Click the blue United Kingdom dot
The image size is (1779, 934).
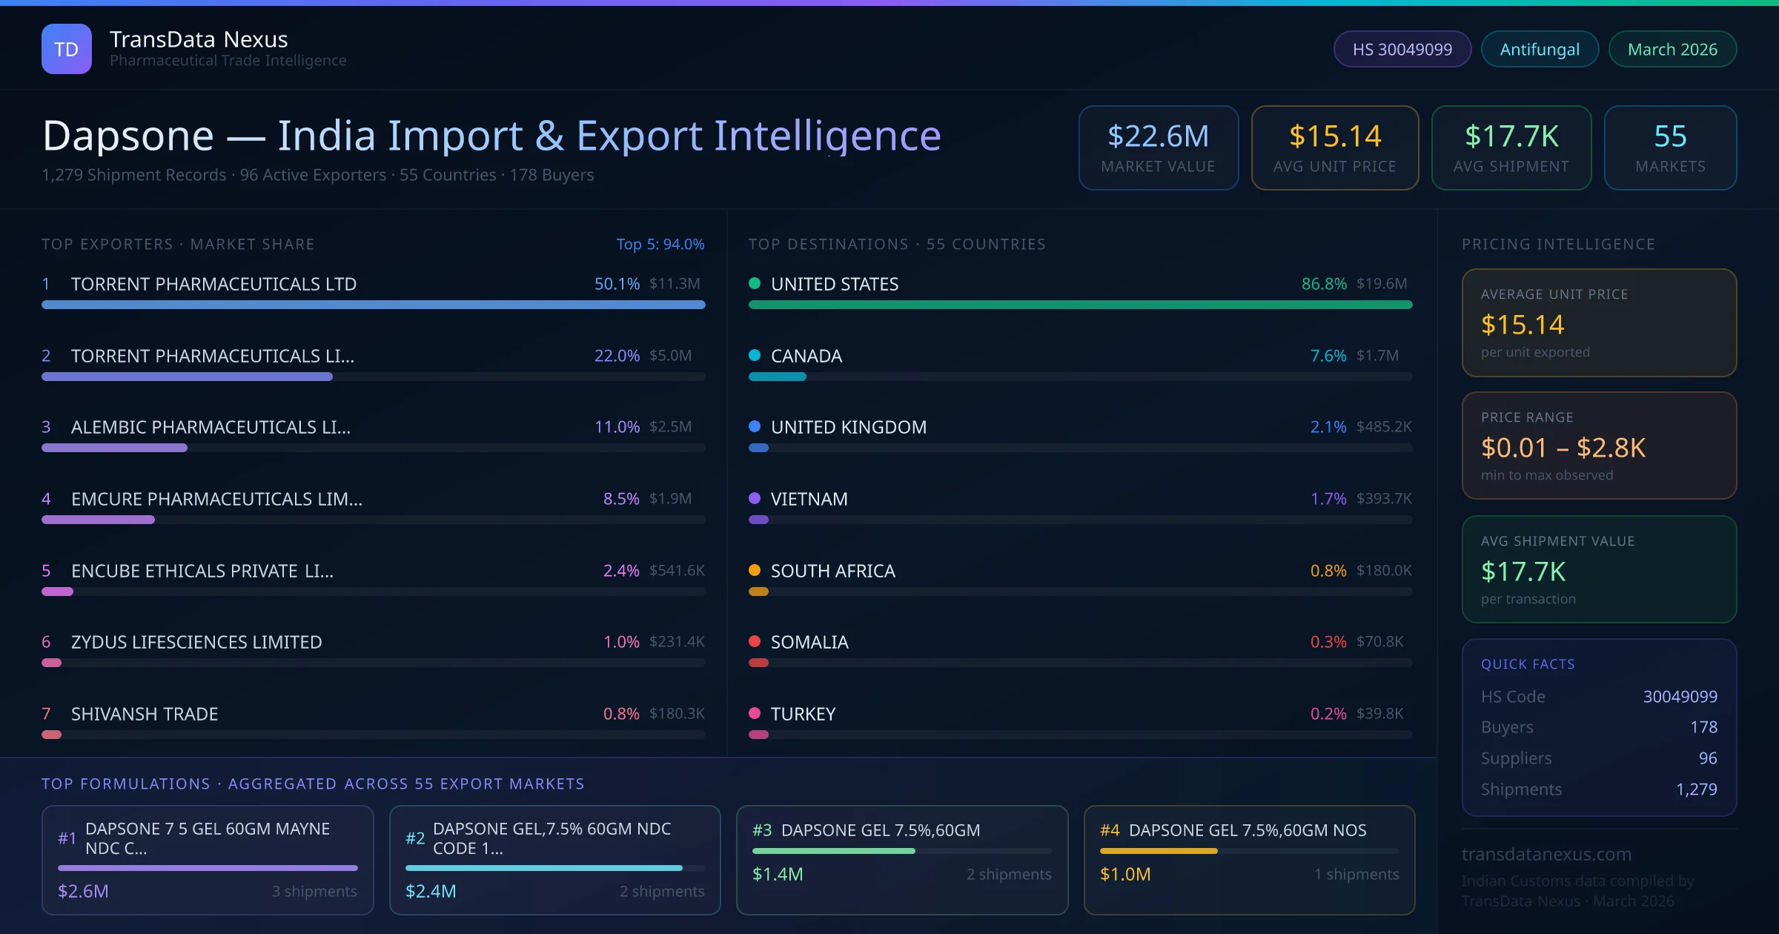pyautogui.click(x=755, y=426)
